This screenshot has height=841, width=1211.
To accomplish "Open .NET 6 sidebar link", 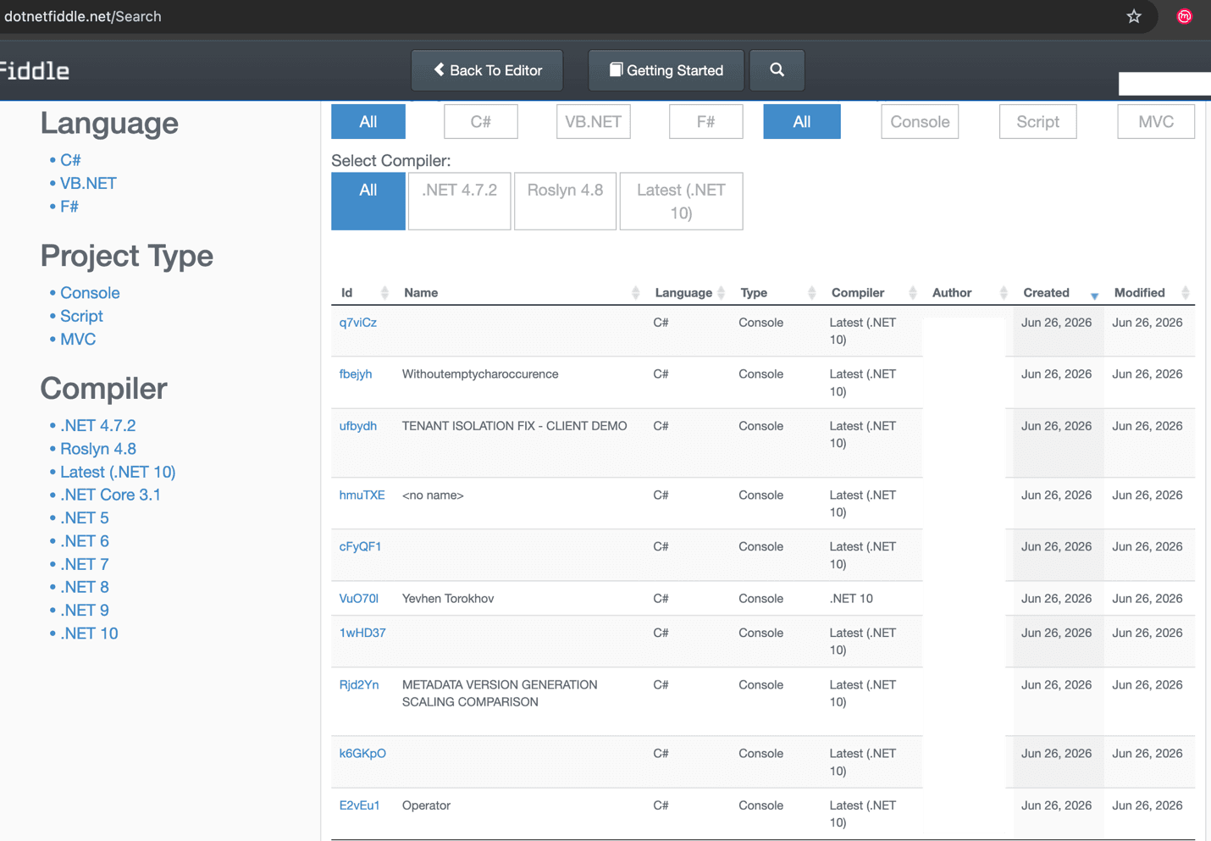I will pyautogui.click(x=85, y=541).
